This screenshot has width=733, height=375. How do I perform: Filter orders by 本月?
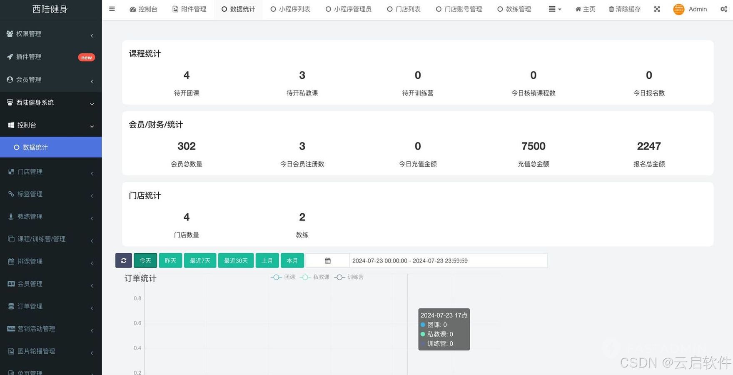point(292,260)
